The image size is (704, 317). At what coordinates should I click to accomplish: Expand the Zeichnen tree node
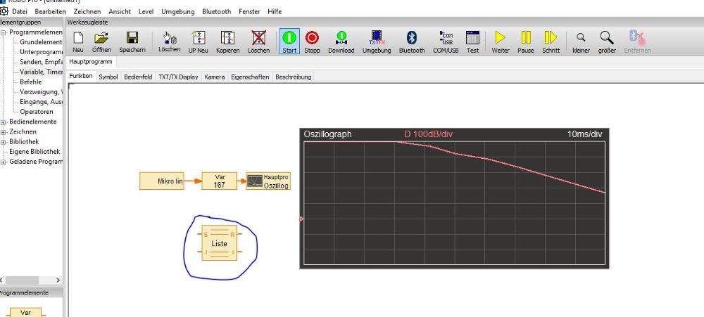point(4,132)
